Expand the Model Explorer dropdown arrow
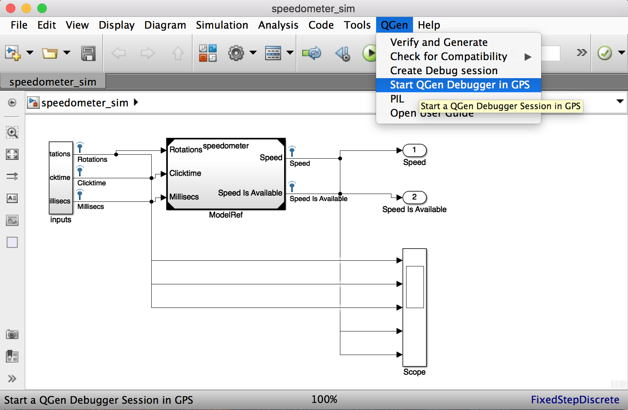 [290, 53]
